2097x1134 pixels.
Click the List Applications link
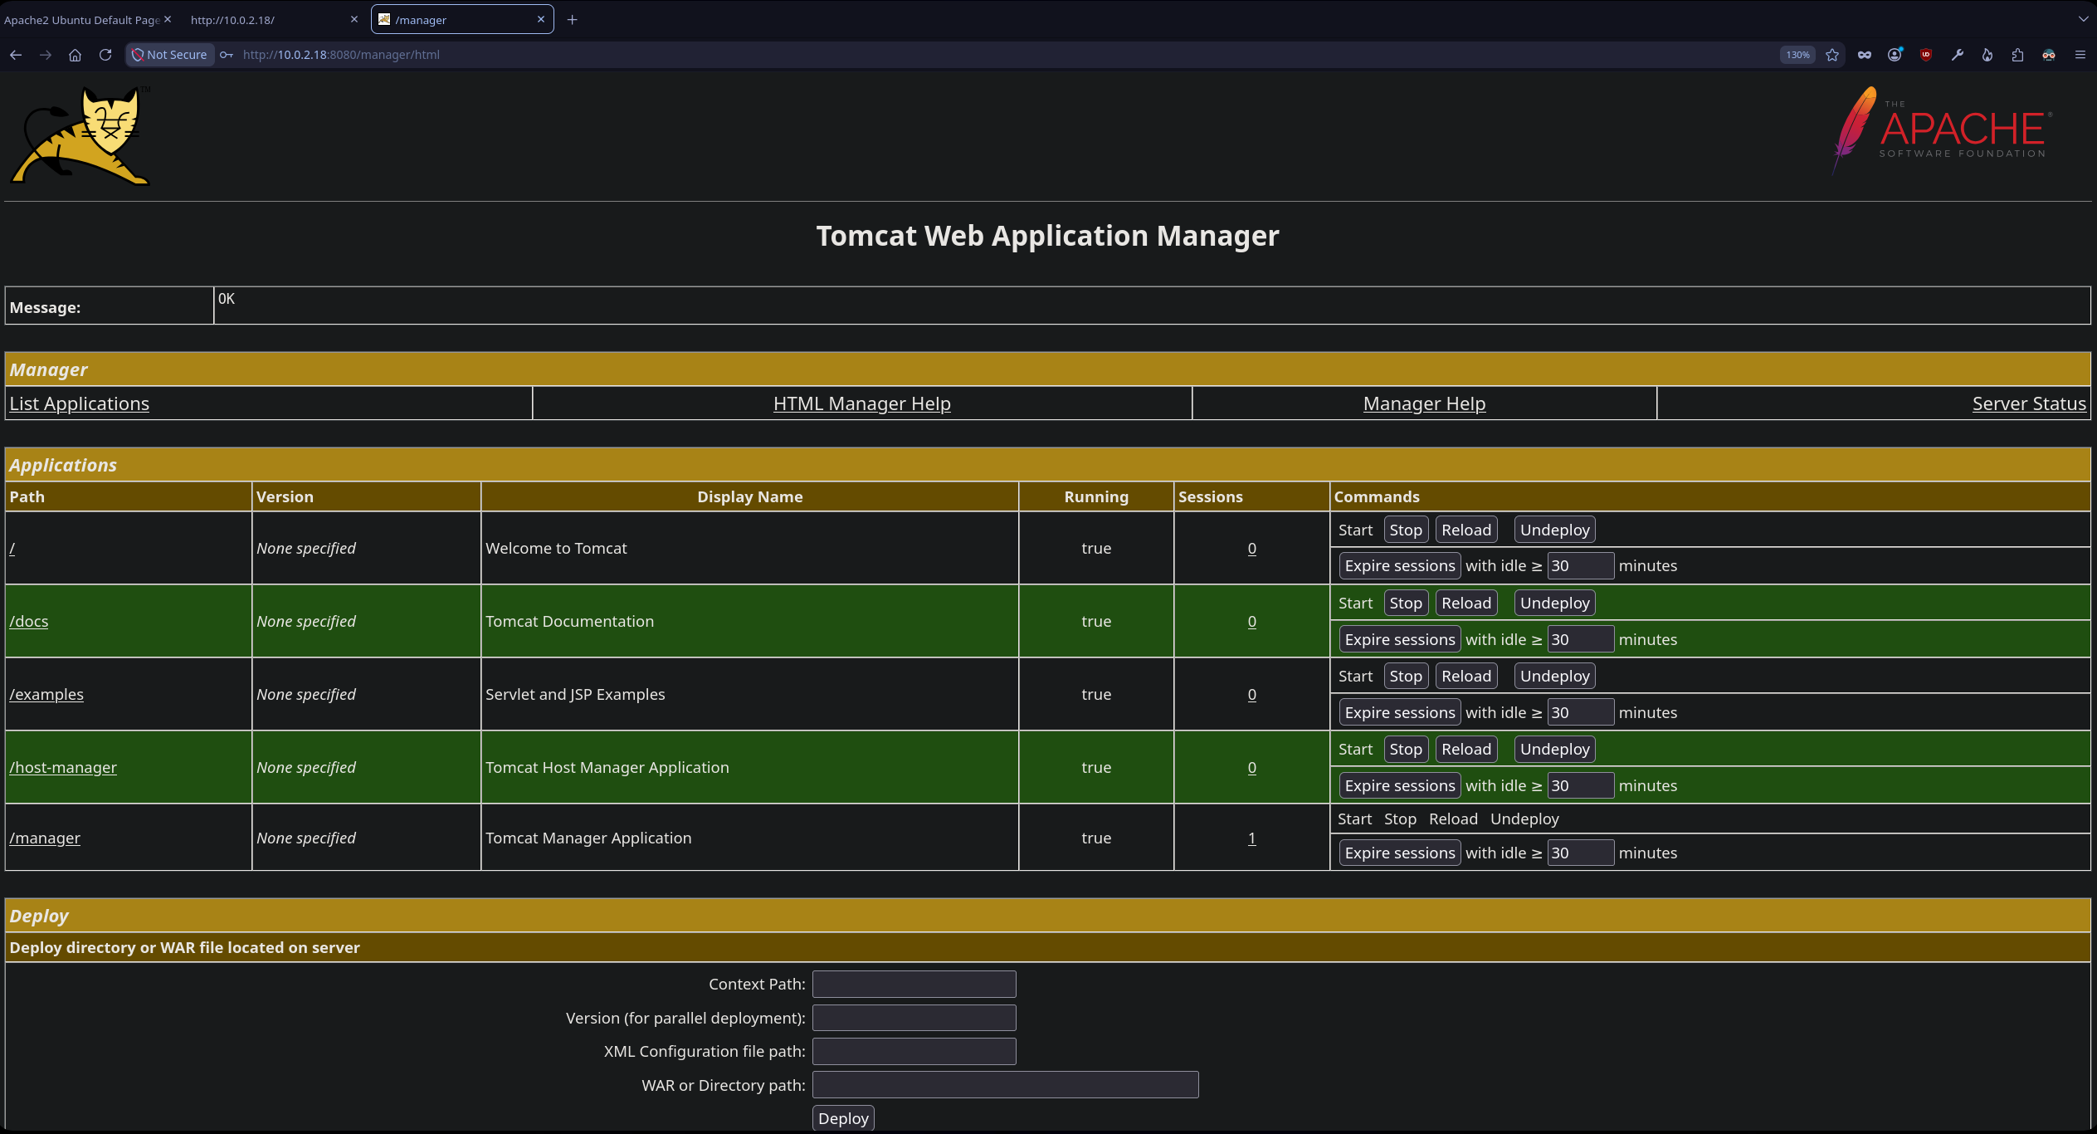pyautogui.click(x=80, y=403)
